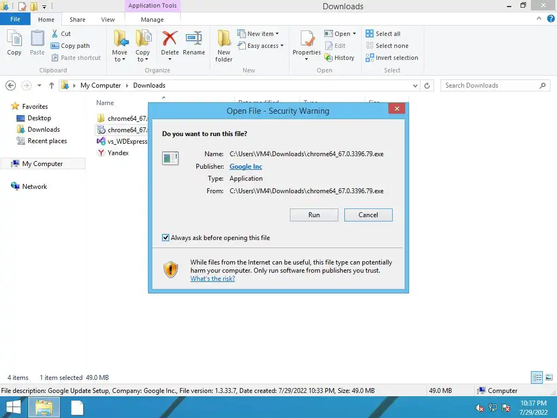Open the Google Inc publisher link
The image size is (557, 418).
[x=246, y=167]
